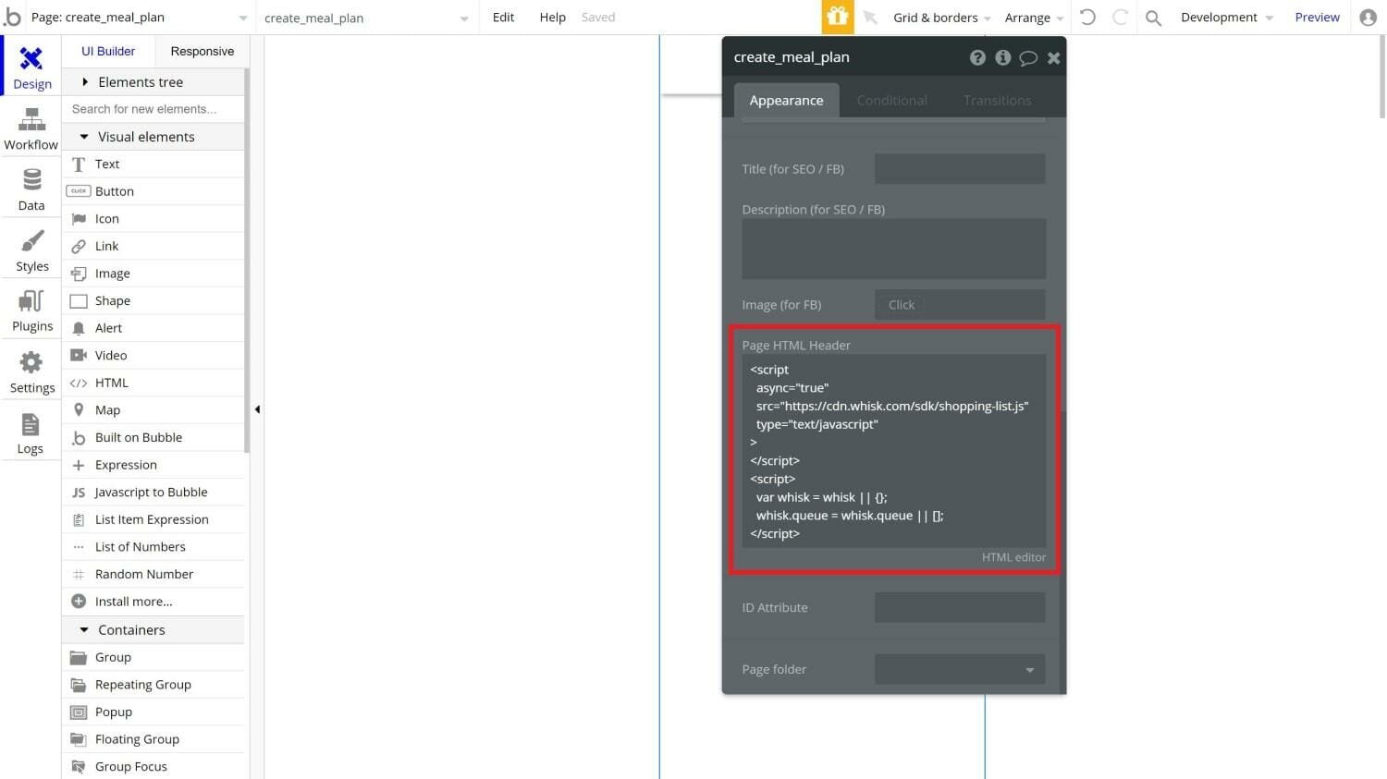This screenshot has width=1387, height=779.
Task: Go to the Styles section
Action: [x=31, y=251]
